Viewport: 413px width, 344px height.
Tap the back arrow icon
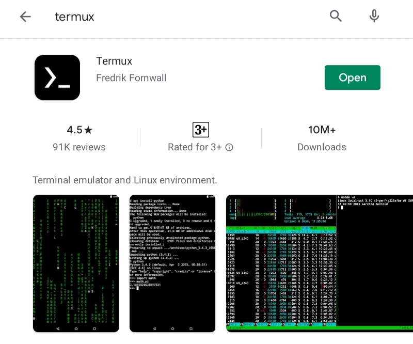25,17
